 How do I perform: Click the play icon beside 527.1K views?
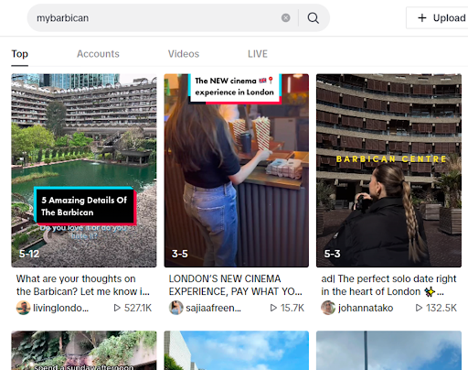coord(117,308)
